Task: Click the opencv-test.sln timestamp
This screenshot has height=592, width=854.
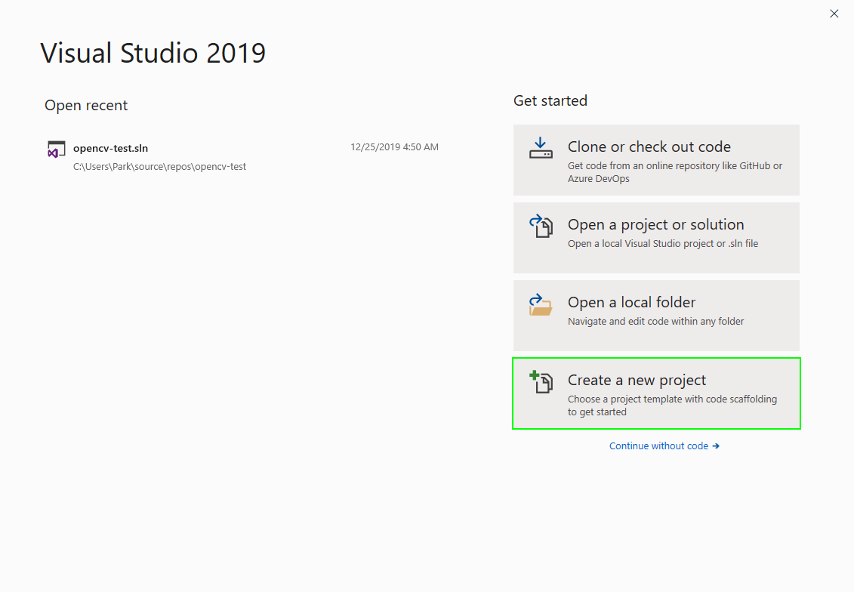Action: [394, 146]
